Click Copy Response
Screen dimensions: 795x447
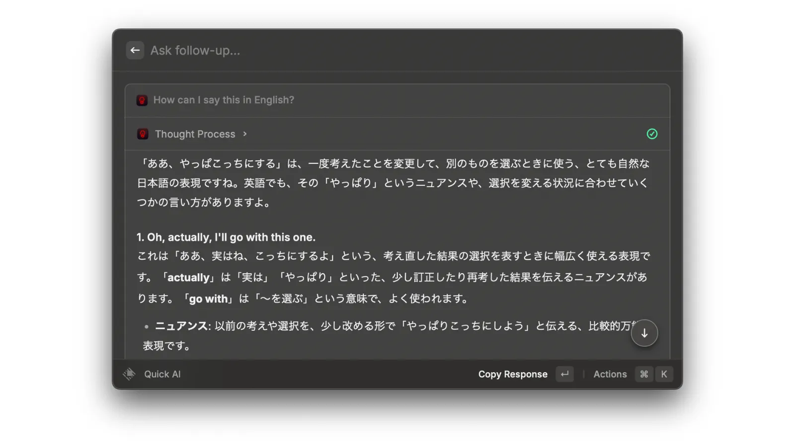click(x=512, y=374)
